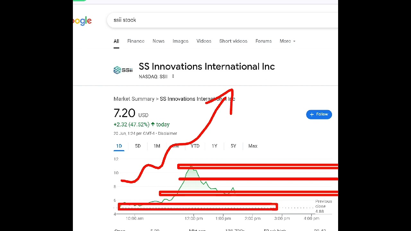Go to the Videos tab
The height and width of the screenshot is (231, 411).
(x=204, y=41)
